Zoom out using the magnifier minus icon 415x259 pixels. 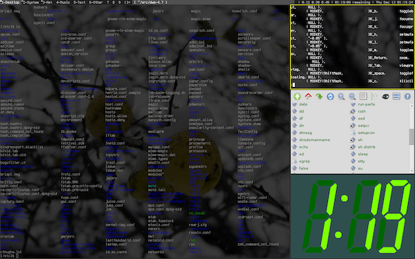pos(352,97)
